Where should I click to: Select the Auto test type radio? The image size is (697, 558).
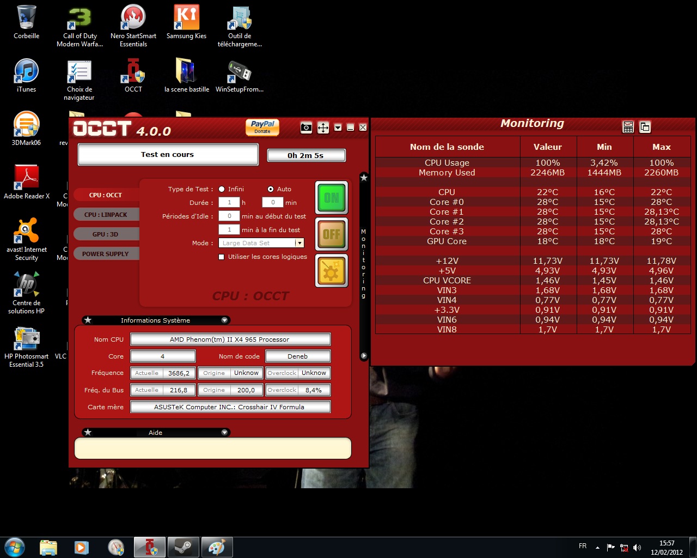click(271, 189)
